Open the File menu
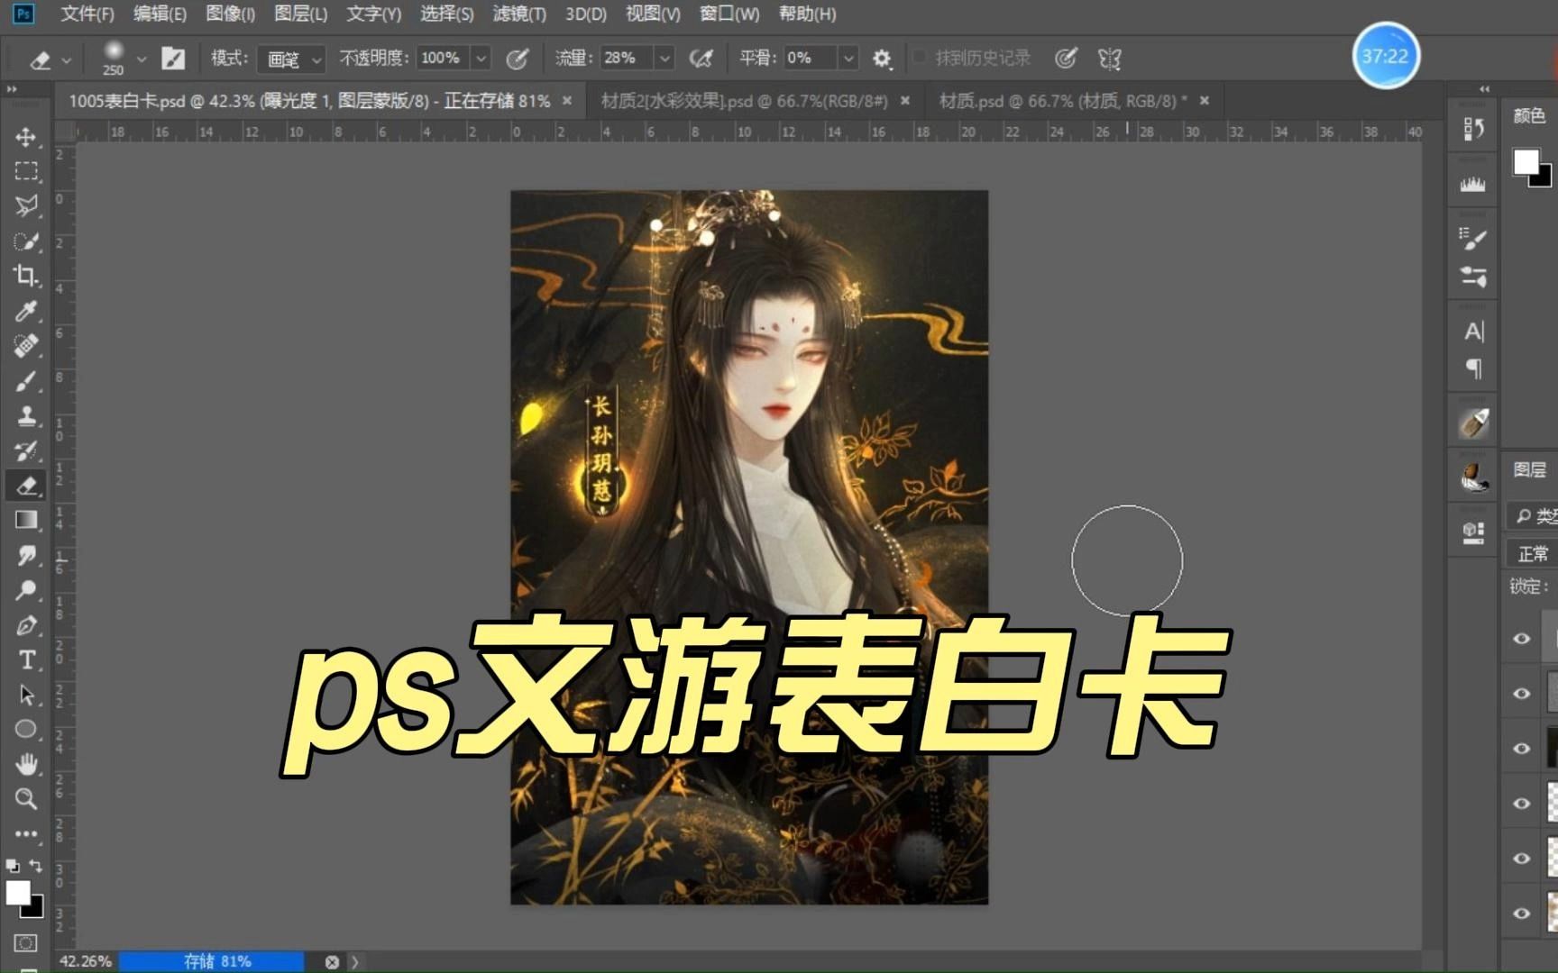1558x973 pixels. tap(87, 14)
